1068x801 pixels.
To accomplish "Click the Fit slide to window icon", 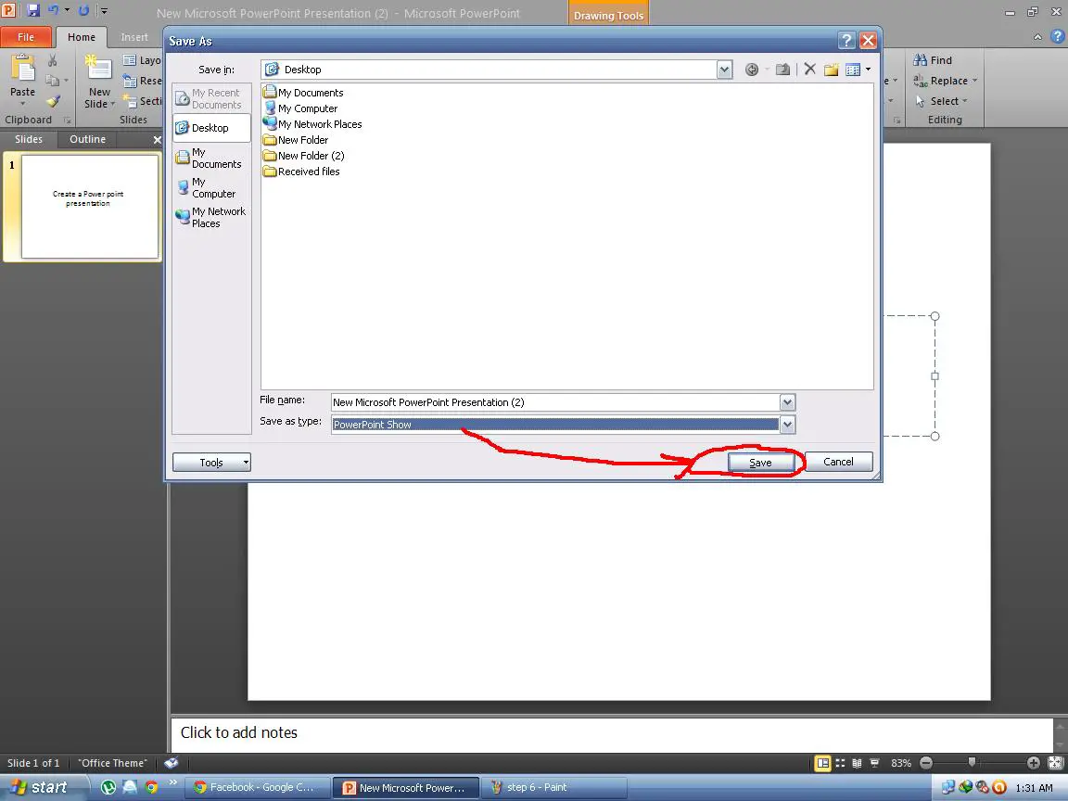I will pos(1055,763).
